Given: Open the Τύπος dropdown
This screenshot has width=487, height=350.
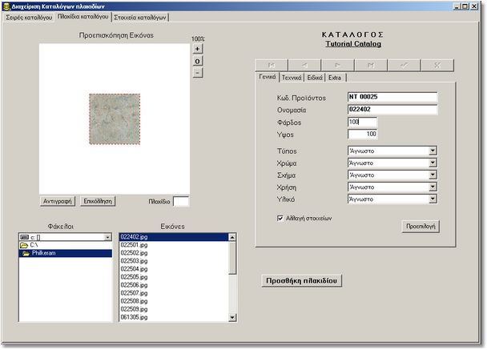Looking at the screenshot, I should click(x=433, y=151).
